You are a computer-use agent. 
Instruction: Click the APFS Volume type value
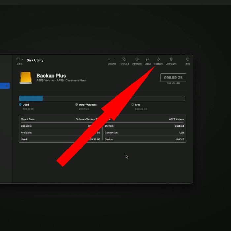(x=177, y=119)
